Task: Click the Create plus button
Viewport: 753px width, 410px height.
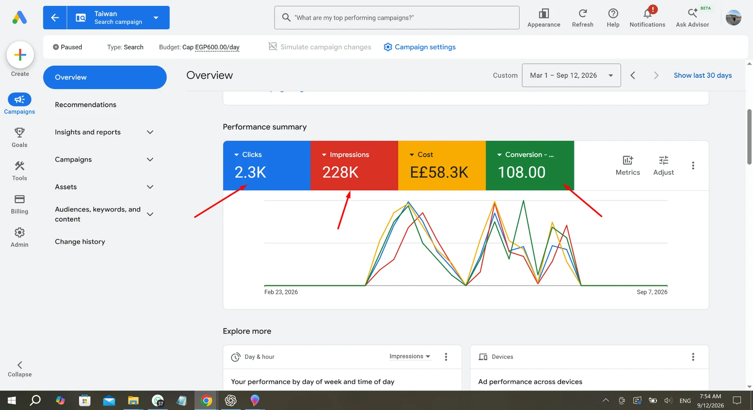Action: [x=20, y=55]
